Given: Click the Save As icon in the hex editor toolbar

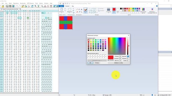Looking at the screenshot, I should tap(10, 6).
